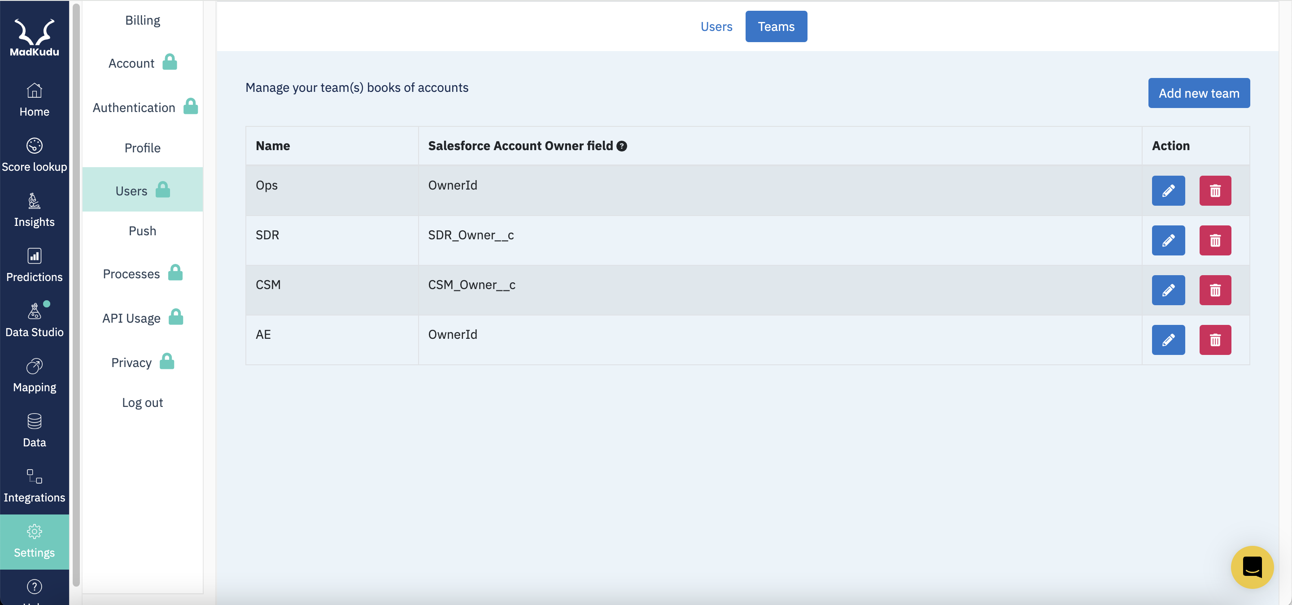Click the lock icon next to API Usage
This screenshot has height=605, width=1292.
[x=175, y=317]
